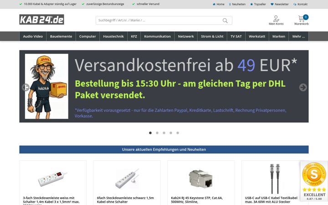Open the Haustechnik category
This screenshot has height=205, width=328.
tap(113, 36)
